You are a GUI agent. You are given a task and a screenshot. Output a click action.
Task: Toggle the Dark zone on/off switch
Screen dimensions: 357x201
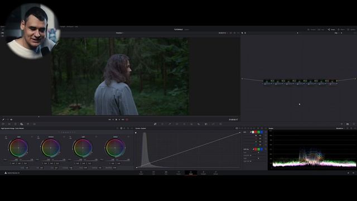point(6,137)
